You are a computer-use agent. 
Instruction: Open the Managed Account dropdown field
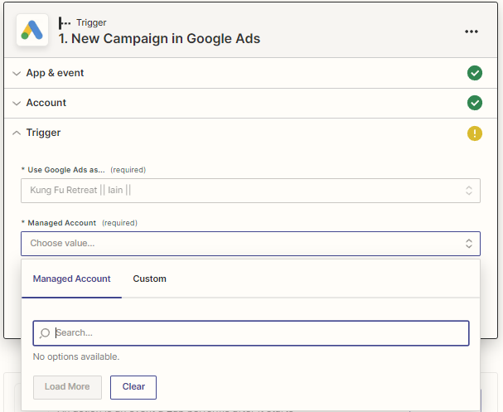tap(250, 244)
